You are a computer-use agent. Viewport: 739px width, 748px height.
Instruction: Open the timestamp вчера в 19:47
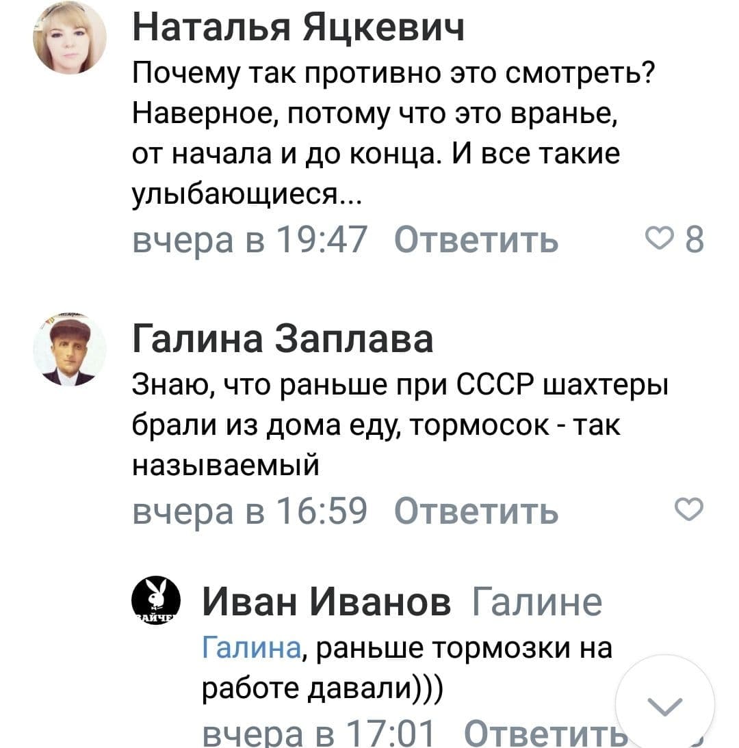[x=250, y=241]
